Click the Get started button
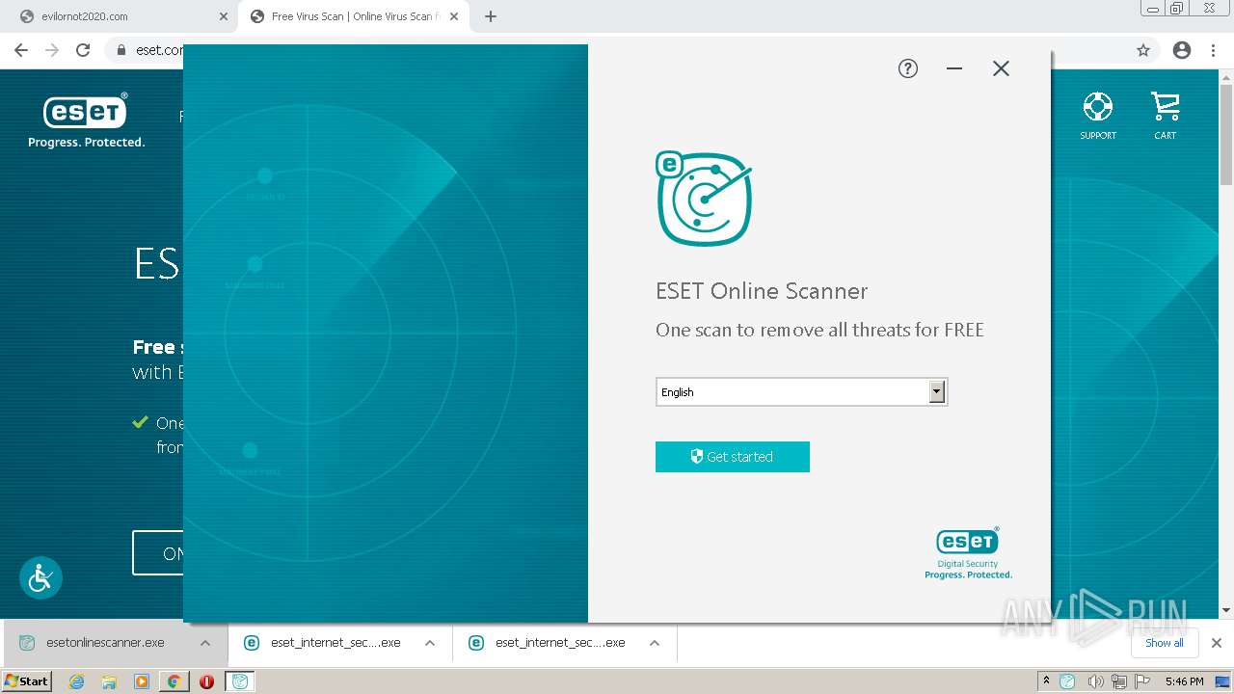Screen dimensions: 1234x694 tap(733, 457)
